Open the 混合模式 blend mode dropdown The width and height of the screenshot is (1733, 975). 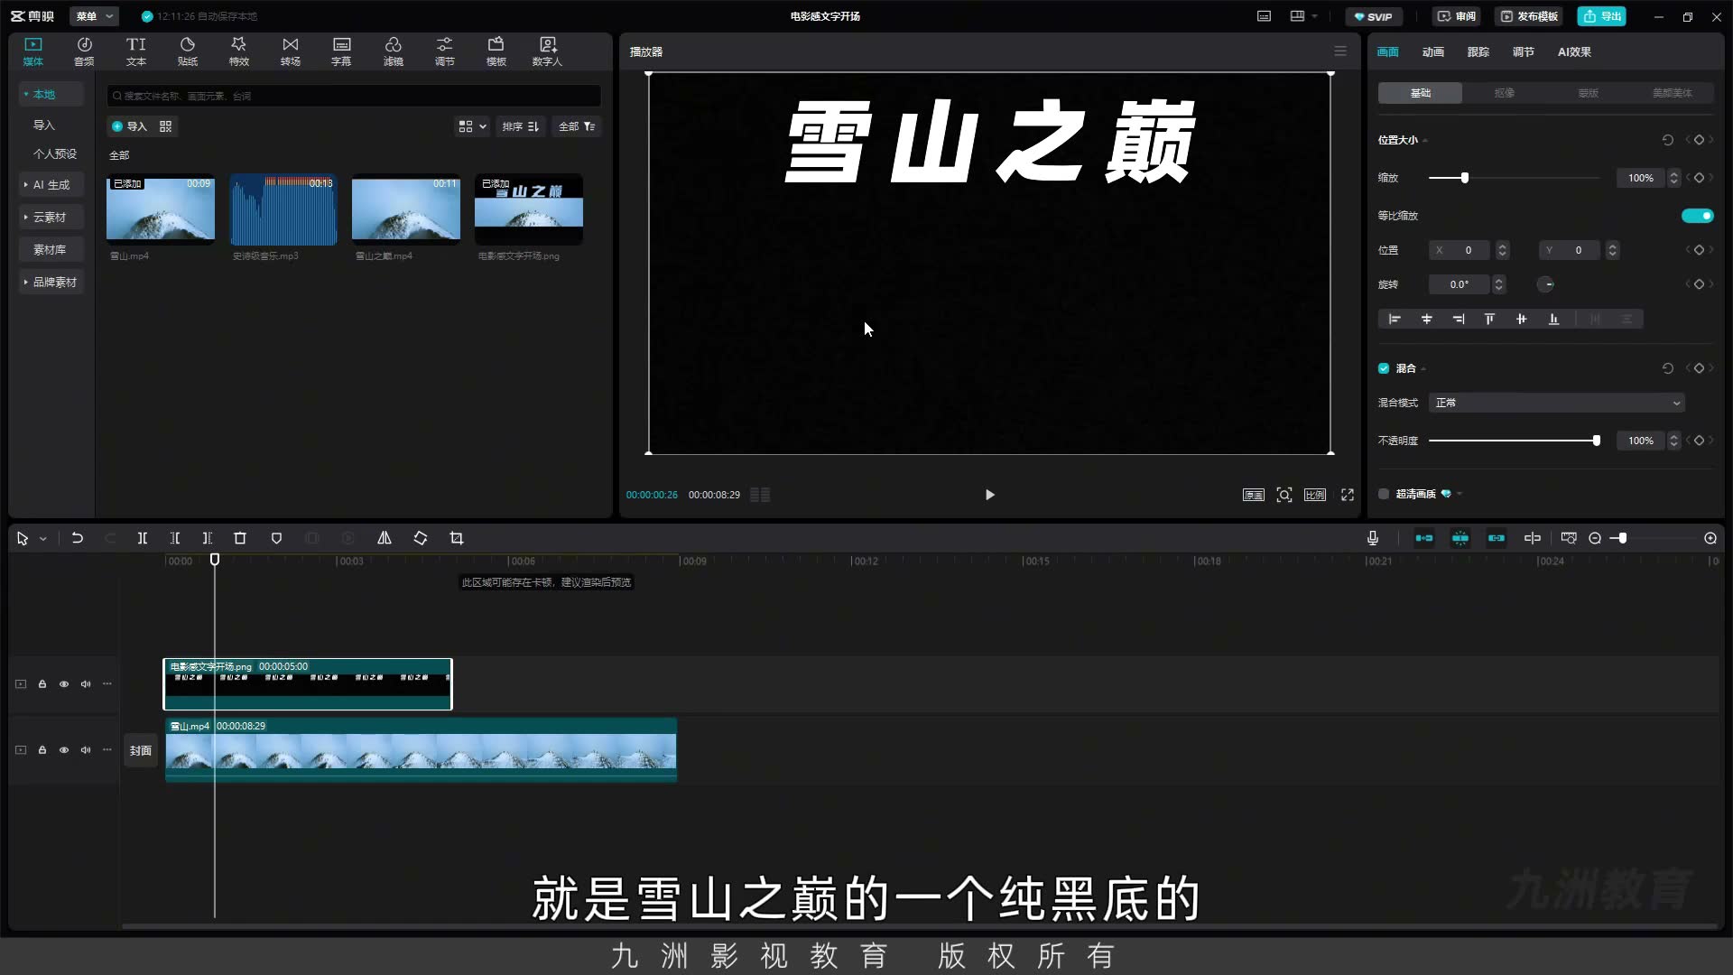click(1557, 403)
